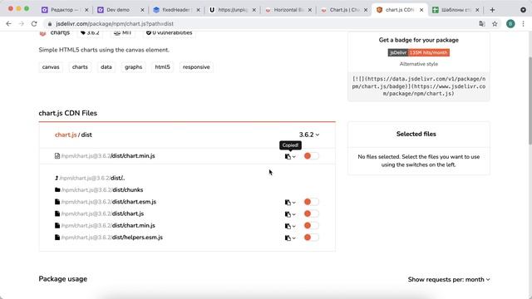This screenshot has width=532, height=299.
Task: Close the chart.js CDN tab
Action: coord(421,10)
